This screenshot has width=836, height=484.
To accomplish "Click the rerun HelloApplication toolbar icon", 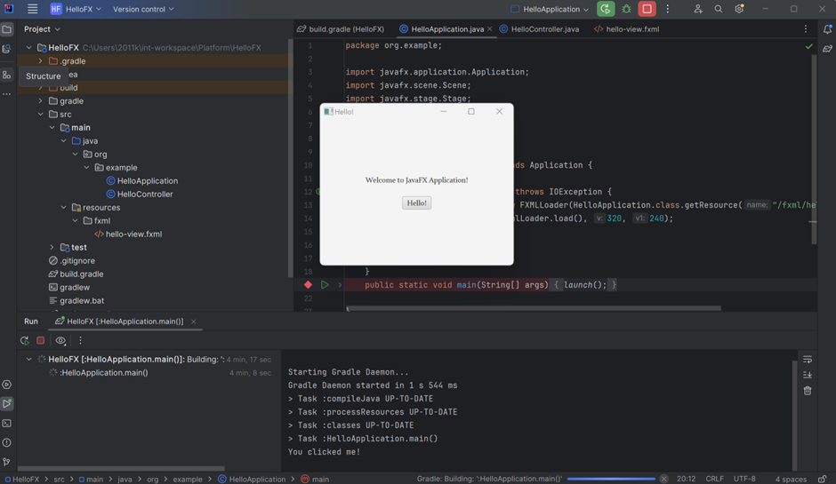I will 606,9.
